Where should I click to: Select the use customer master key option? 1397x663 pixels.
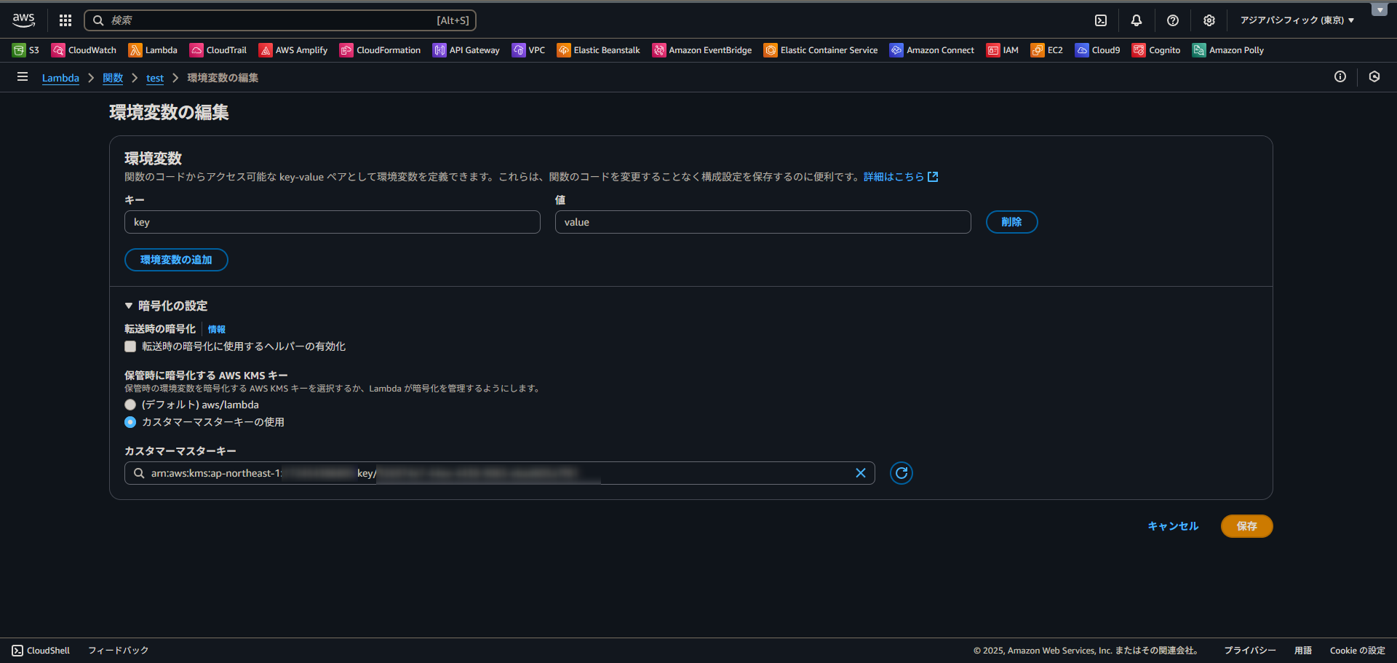pos(130,422)
